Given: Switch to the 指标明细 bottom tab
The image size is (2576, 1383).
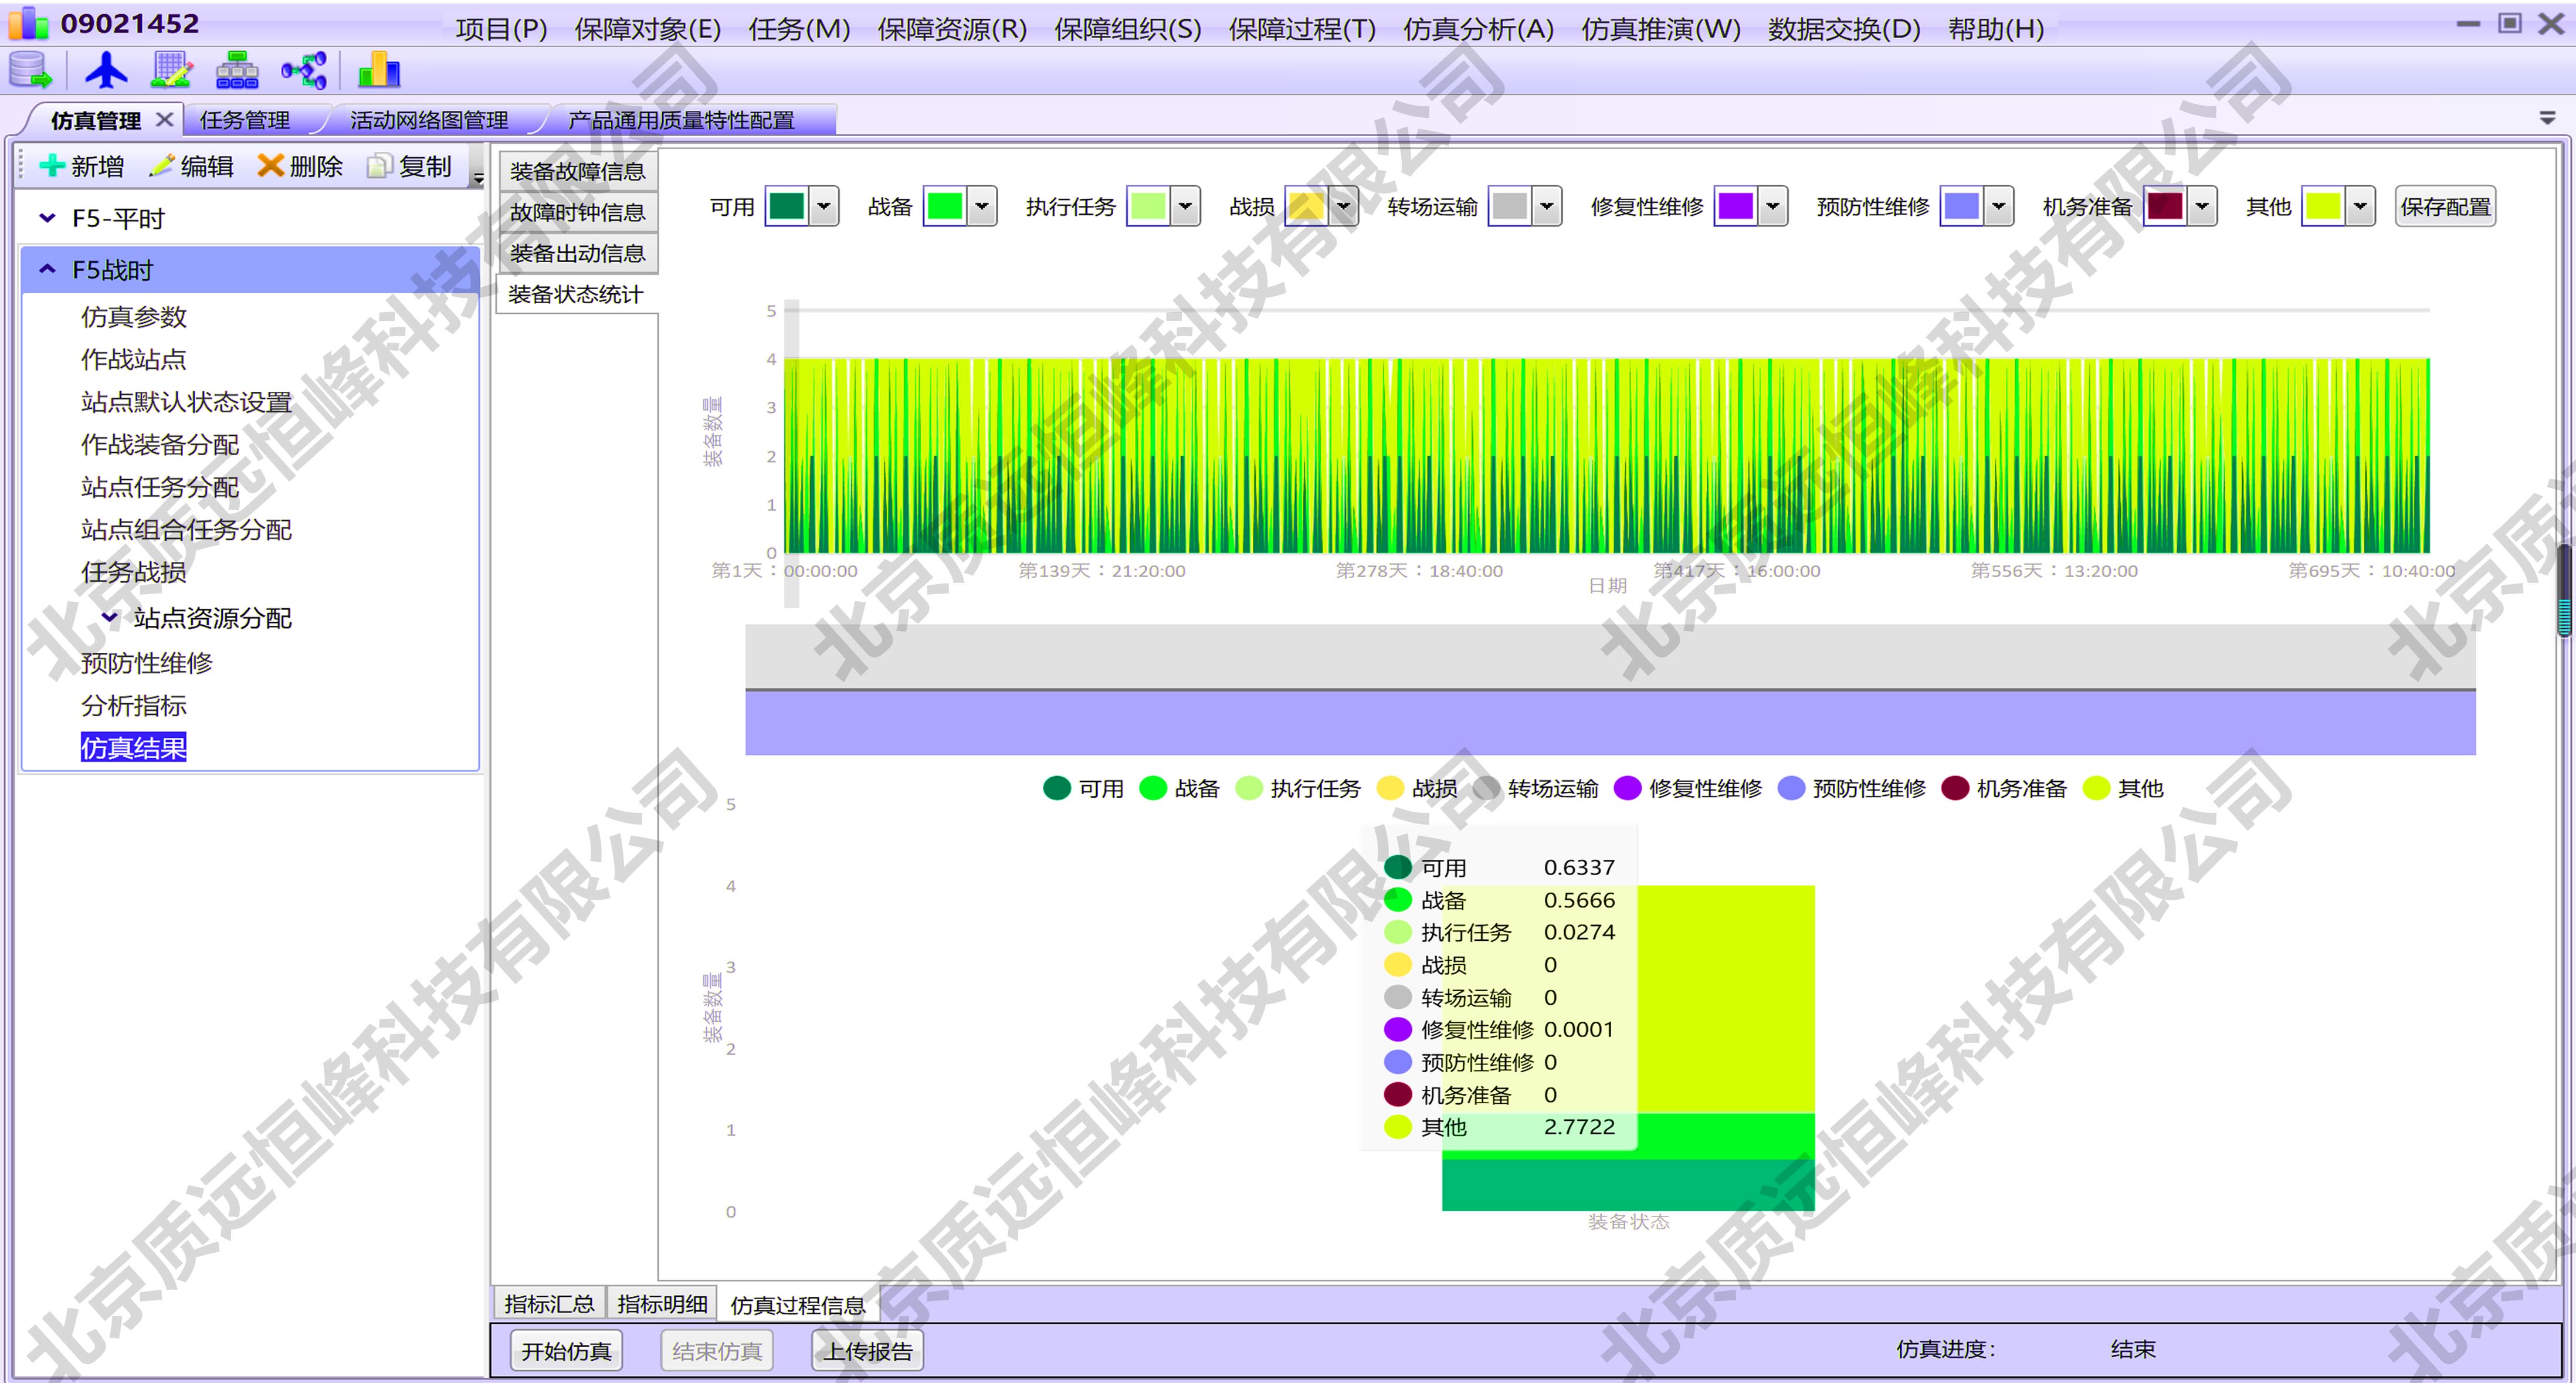Looking at the screenshot, I should [662, 1304].
